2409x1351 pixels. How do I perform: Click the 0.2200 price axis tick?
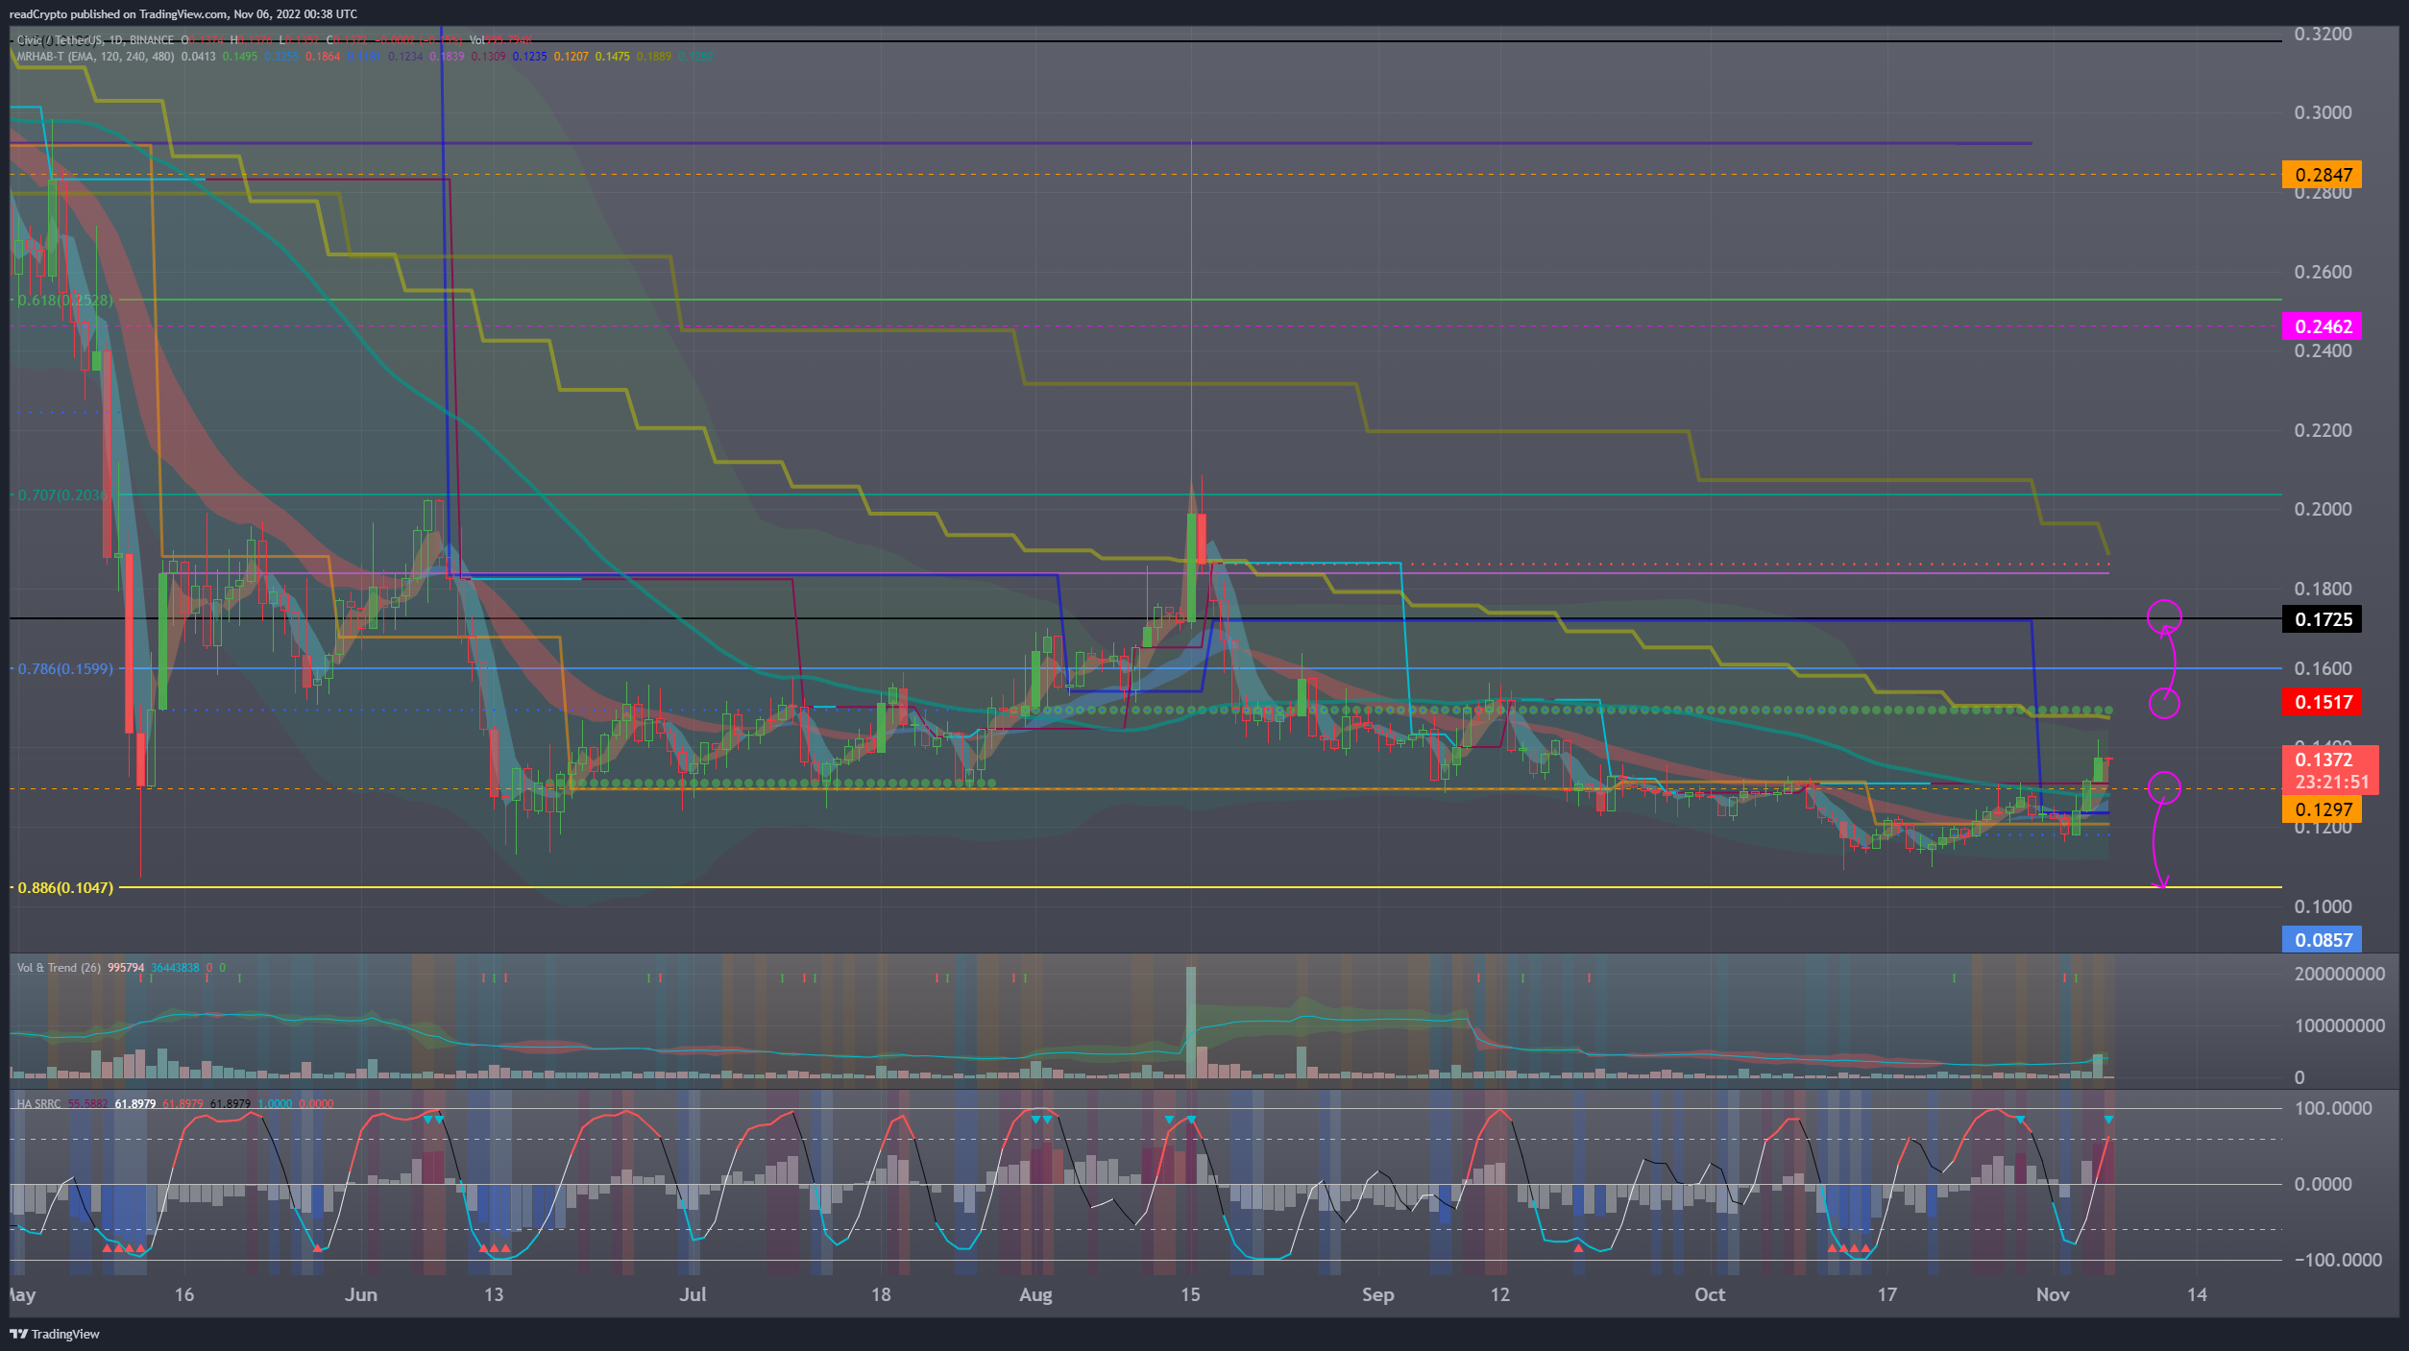tap(2323, 430)
